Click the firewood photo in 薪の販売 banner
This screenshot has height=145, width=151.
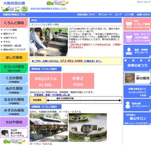point(130,78)
